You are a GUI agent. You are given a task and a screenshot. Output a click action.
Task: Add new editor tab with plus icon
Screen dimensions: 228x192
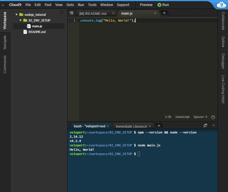tap(164, 13)
